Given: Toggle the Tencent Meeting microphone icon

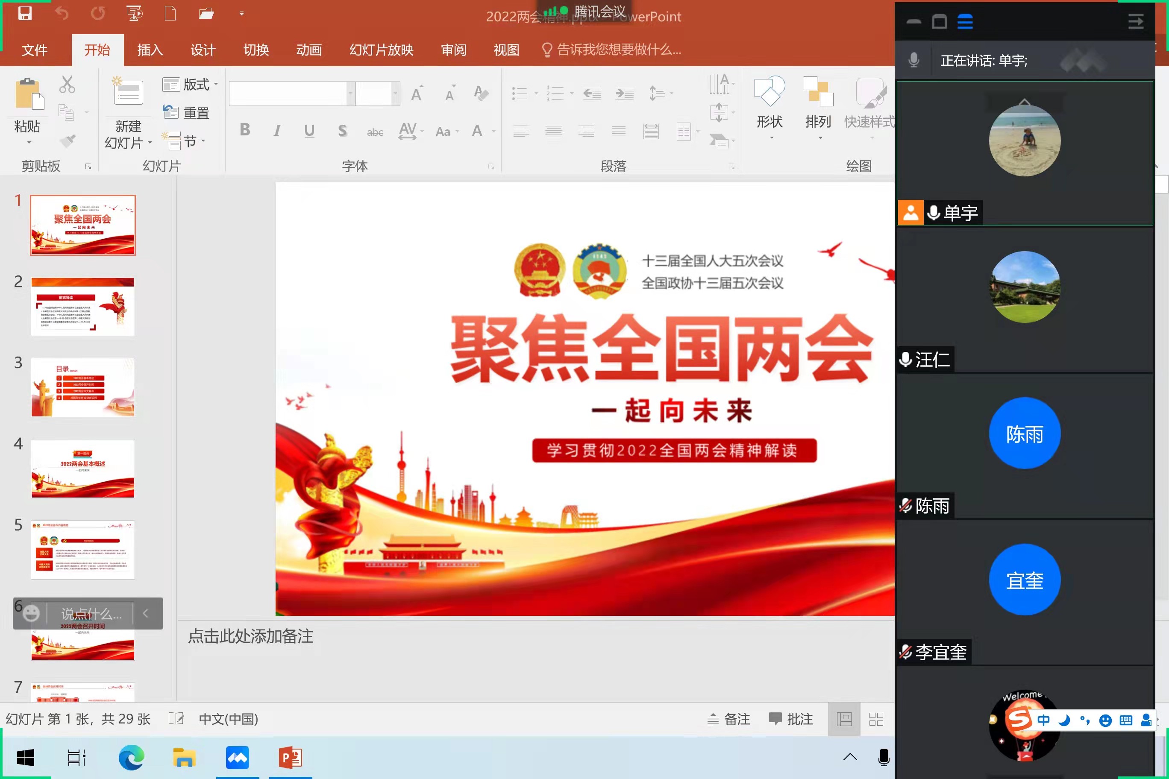Looking at the screenshot, I should (913, 60).
